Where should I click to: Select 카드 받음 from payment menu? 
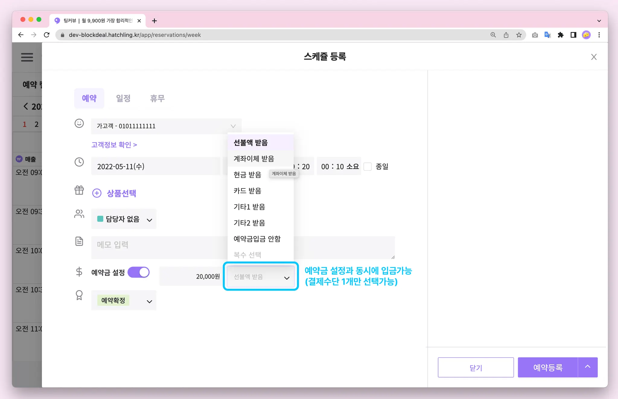[x=247, y=191]
